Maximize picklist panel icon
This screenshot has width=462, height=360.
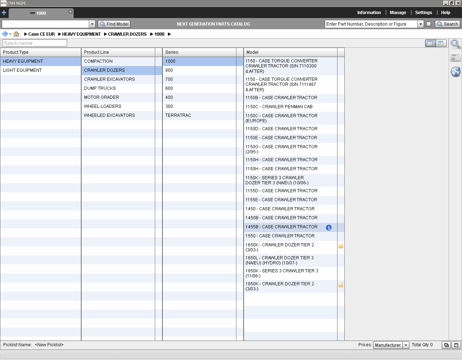pyautogui.click(x=456, y=345)
